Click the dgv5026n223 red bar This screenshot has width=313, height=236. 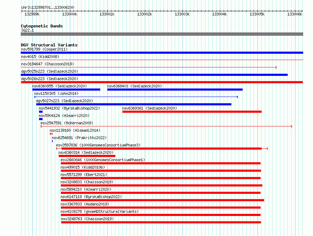[162, 82]
